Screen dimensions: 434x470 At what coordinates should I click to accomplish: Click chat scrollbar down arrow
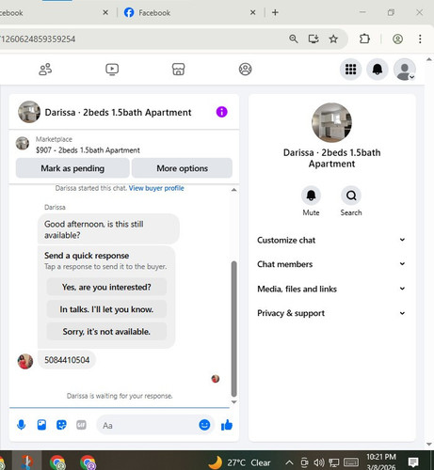pos(233,402)
